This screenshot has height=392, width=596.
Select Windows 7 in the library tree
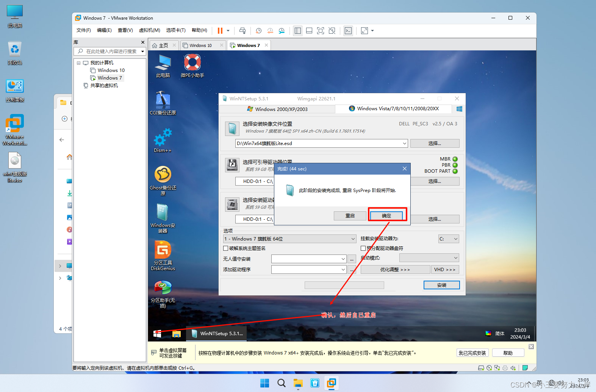(110, 78)
